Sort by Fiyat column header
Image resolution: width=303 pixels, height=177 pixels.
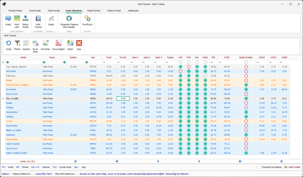109,58
